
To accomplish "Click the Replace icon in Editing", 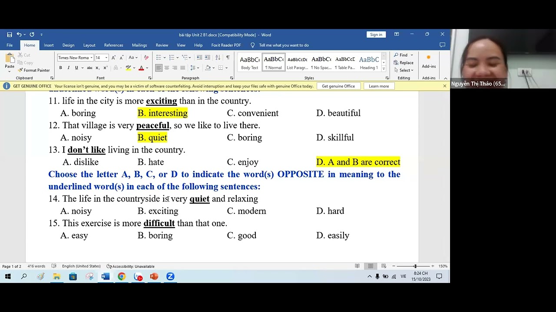I will point(404,62).
